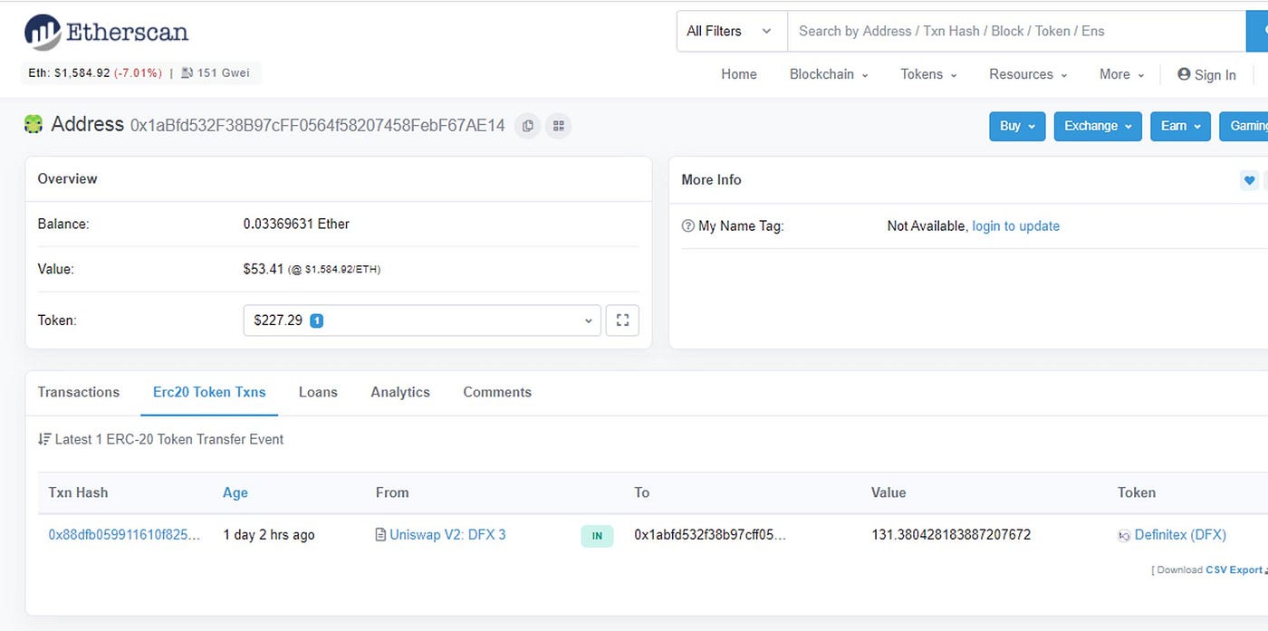The image size is (1268, 631).
Task: Click the address blockie avatar icon
Action: (x=34, y=125)
